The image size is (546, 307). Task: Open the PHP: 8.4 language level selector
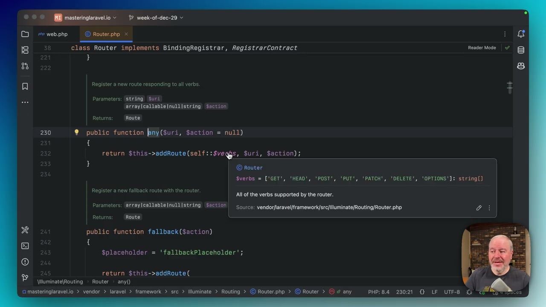click(x=379, y=292)
